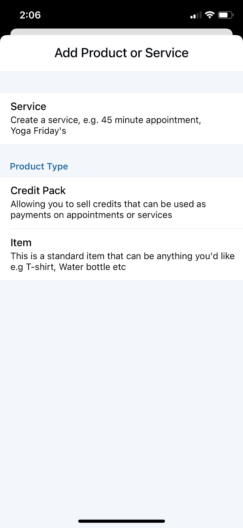Click the 'sell credits' Credit Pack description
Viewport: 243px width, 528px height.
click(x=108, y=210)
